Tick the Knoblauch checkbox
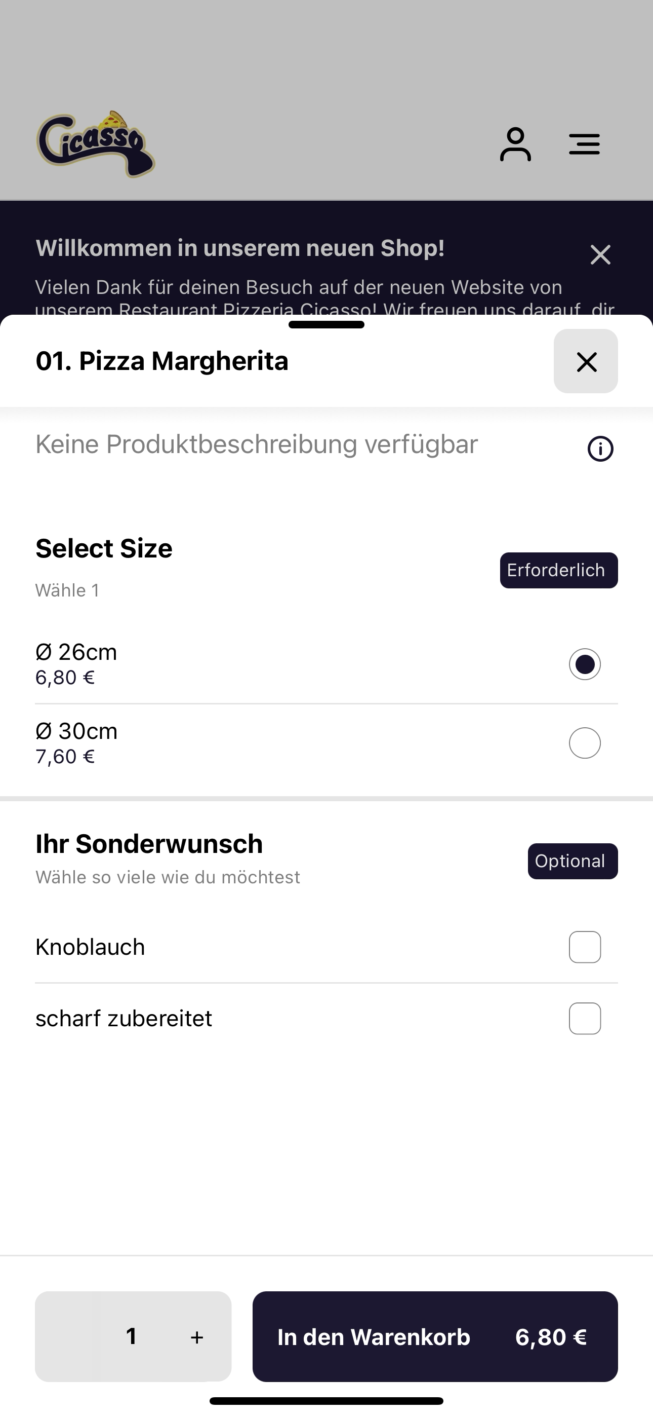The image size is (653, 1417). pyautogui.click(x=585, y=947)
